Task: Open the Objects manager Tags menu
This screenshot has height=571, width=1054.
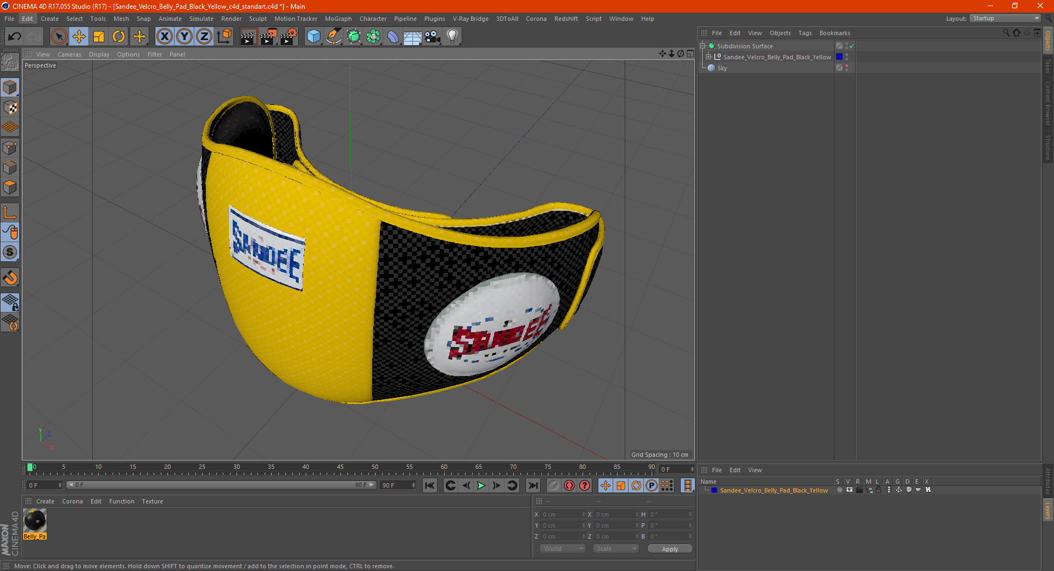Action: tap(805, 33)
